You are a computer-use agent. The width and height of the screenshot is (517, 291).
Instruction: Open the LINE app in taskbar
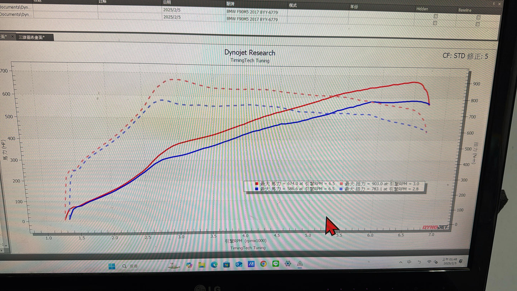[275, 264]
